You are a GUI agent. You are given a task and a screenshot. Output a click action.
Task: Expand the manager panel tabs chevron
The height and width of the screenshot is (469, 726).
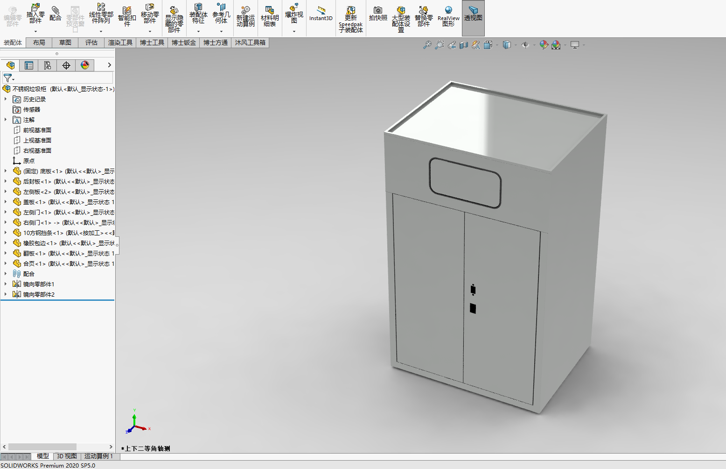click(x=109, y=65)
